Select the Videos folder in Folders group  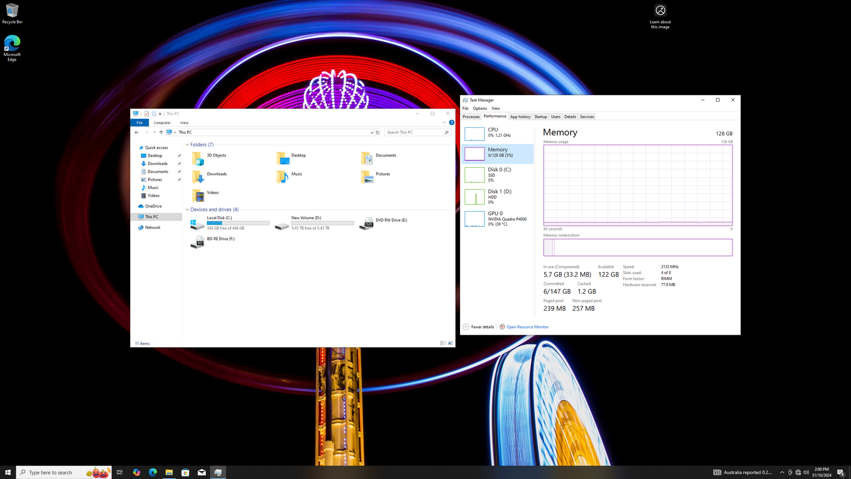[205, 195]
